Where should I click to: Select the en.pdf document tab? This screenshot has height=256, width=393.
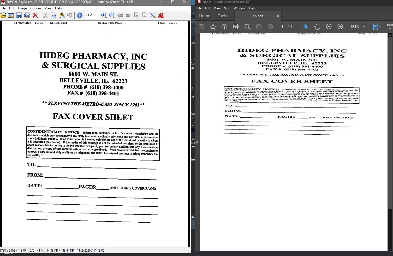click(258, 16)
